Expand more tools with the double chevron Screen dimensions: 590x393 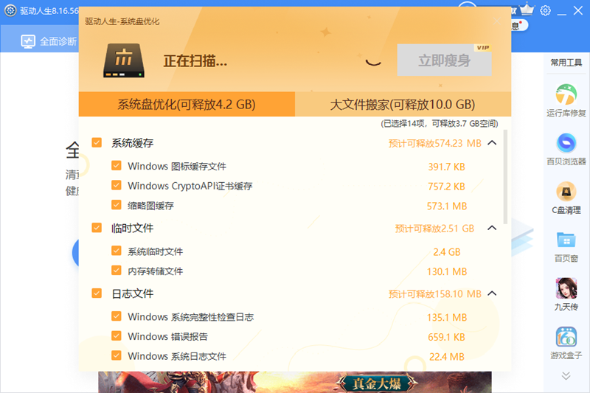(x=566, y=376)
